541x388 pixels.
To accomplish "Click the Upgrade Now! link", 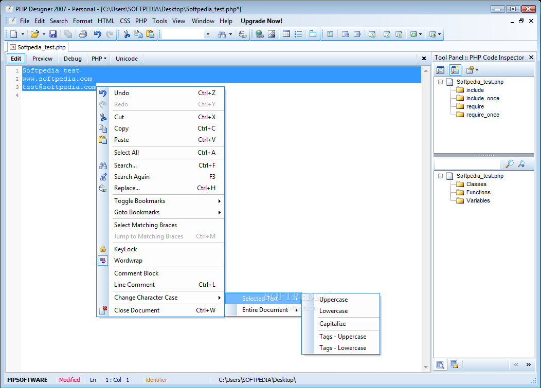I will pyautogui.click(x=261, y=21).
